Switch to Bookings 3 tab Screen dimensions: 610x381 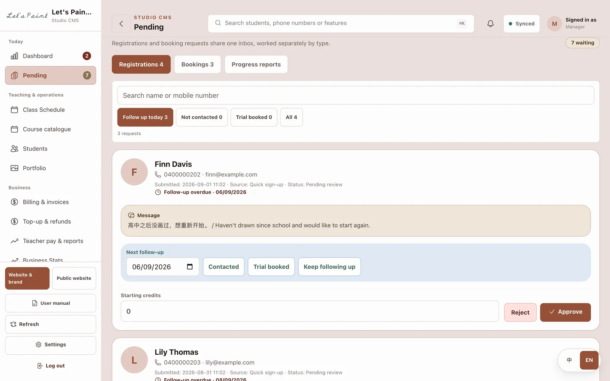pos(197,64)
